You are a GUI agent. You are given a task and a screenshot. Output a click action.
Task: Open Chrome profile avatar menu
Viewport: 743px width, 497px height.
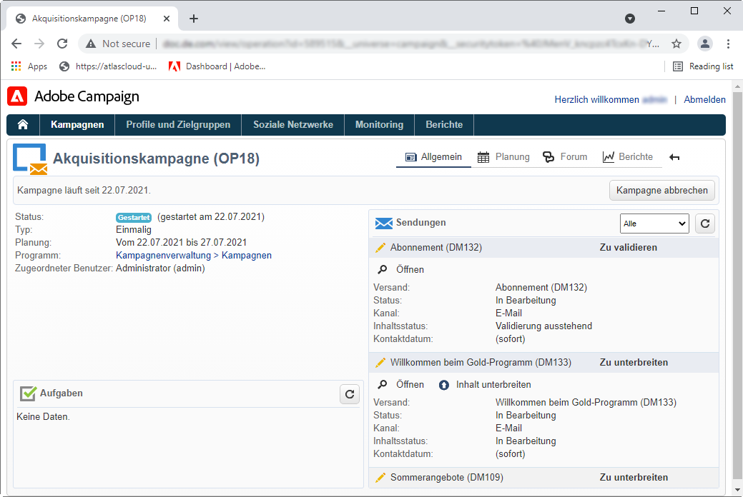[x=705, y=44]
